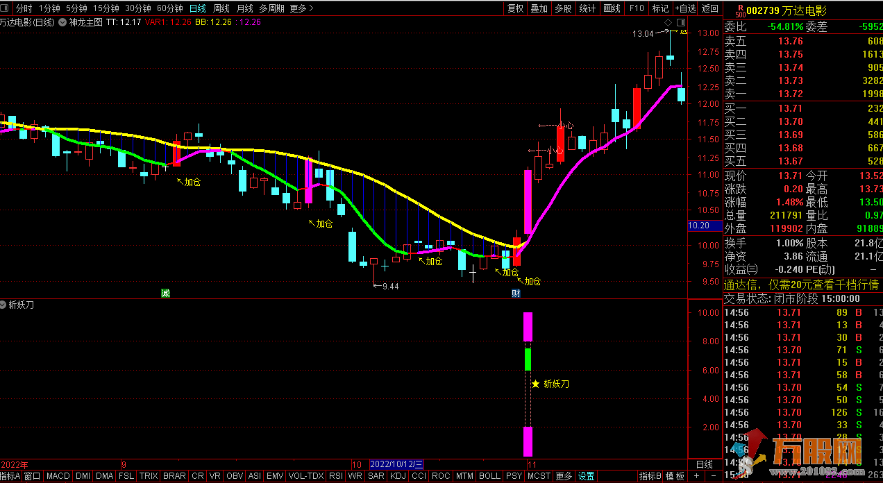Select the DMI indicator tab
The width and height of the screenshot is (883, 483).
click(x=83, y=476)
